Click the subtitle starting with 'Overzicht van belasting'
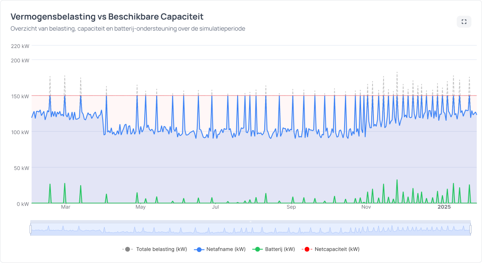The image size is (482, 263). coord(128,28)
